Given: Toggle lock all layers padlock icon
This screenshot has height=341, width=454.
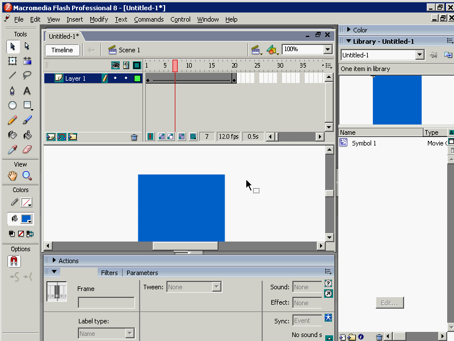Looking at the screenshot, I should point(126,65).
